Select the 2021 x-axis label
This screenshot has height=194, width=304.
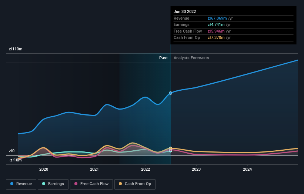[94, 169]
